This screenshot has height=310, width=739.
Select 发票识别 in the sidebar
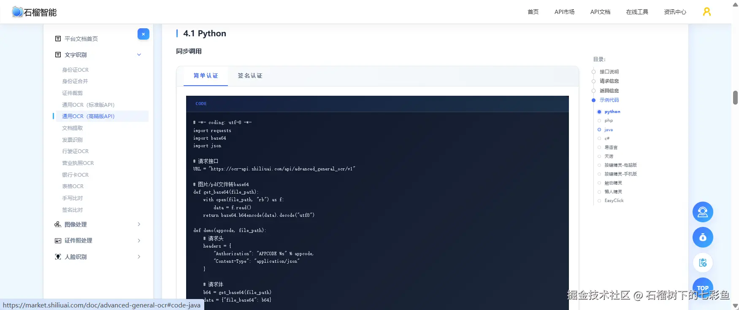(x=73, y=140)
